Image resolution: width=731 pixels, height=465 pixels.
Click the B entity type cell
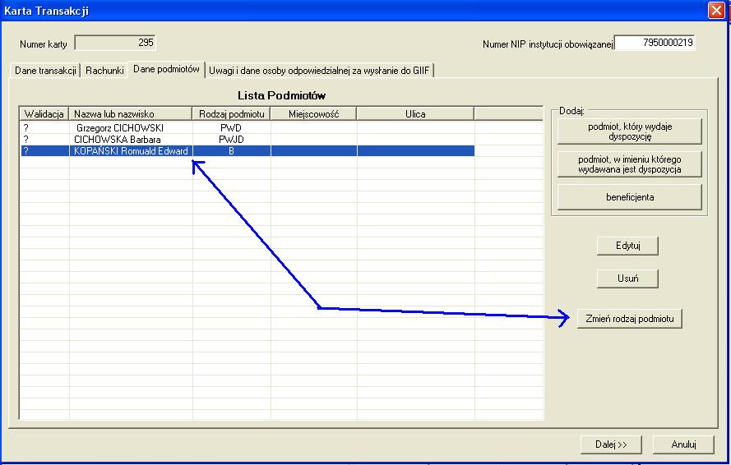pos(231,151)
